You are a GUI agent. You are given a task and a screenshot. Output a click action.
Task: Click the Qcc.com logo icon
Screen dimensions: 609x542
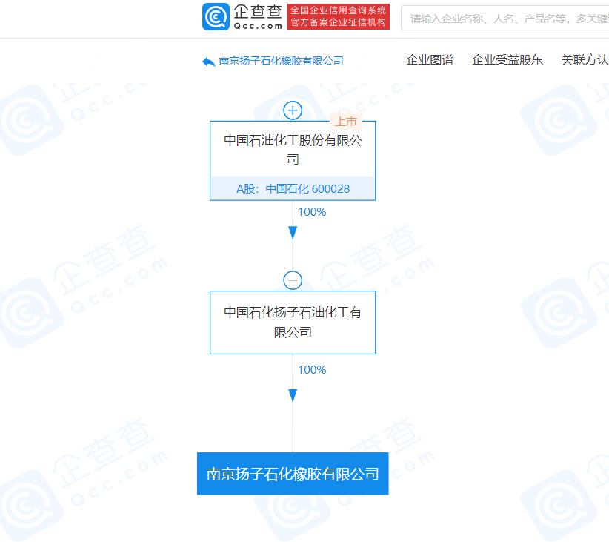tap(216, 17)
